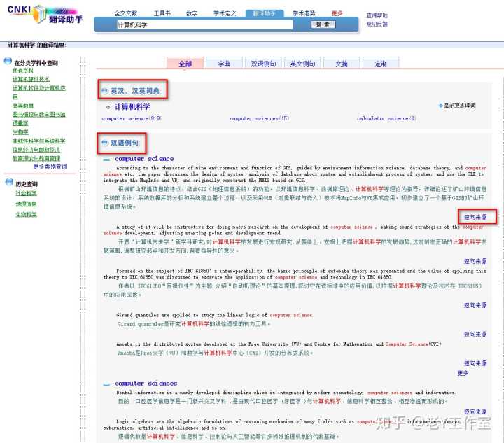The image size is (504, 443).
Task: Click 高等教育 subject link
Action: pos(23,106)
